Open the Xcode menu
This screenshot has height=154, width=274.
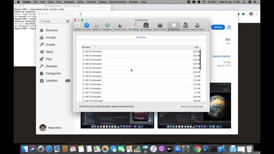27,2
